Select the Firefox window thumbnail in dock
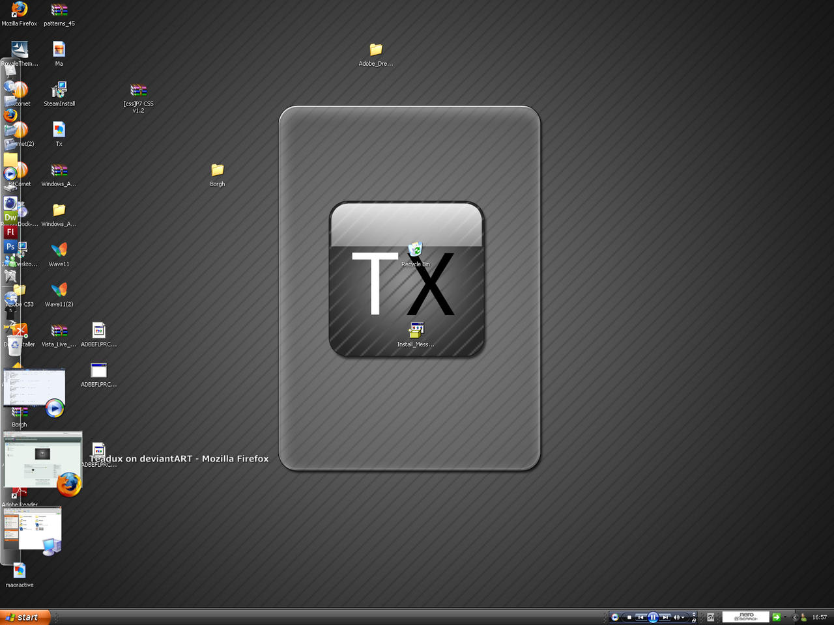The image size is (834, 625). click(42, 460)
